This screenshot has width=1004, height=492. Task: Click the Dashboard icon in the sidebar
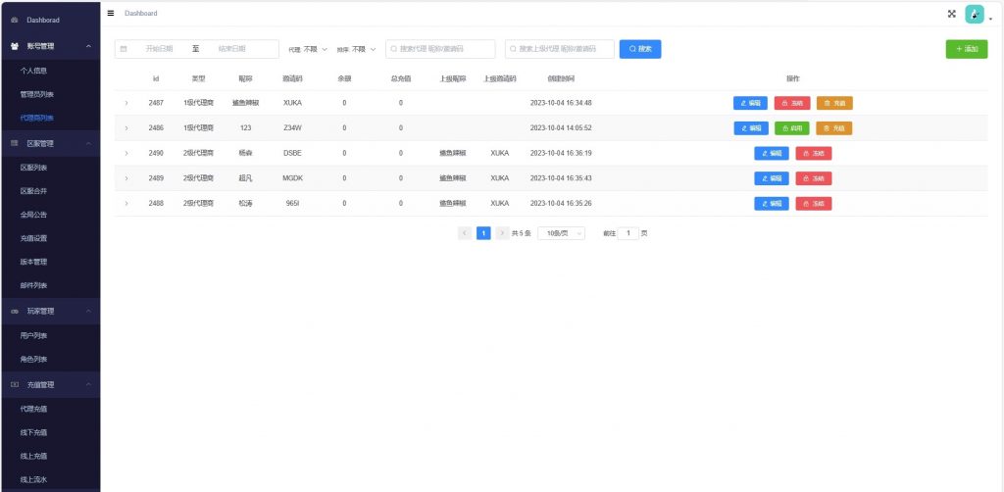coord(14,20)
